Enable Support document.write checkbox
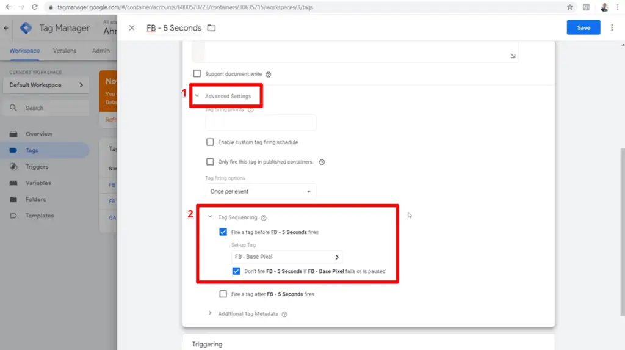Viewport: 625px width, 350px height. (197, 73)
